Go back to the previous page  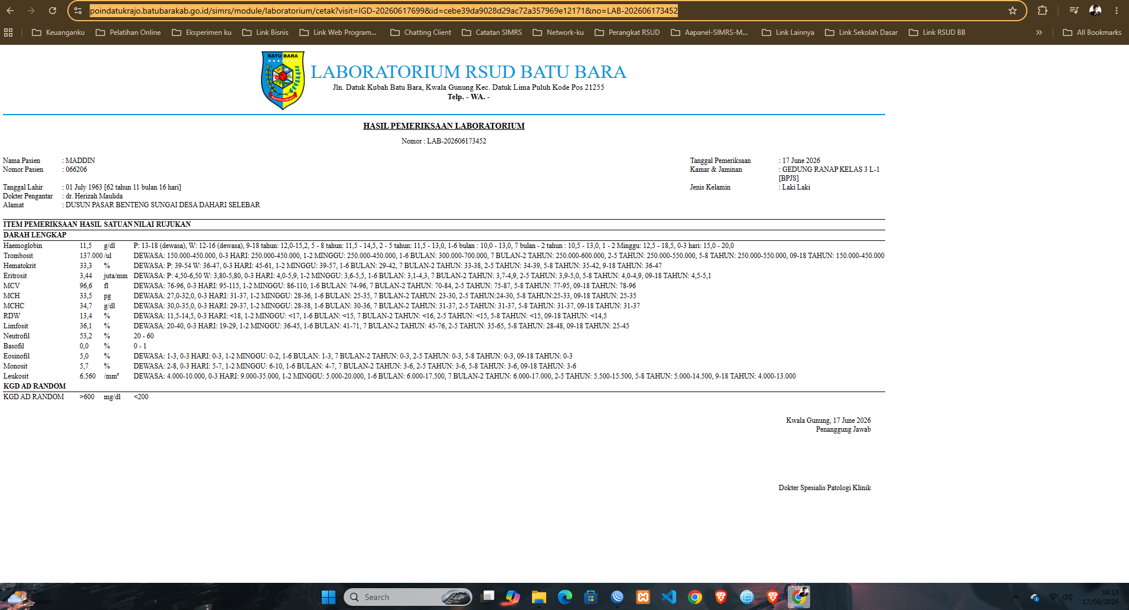tap(10, 11)
